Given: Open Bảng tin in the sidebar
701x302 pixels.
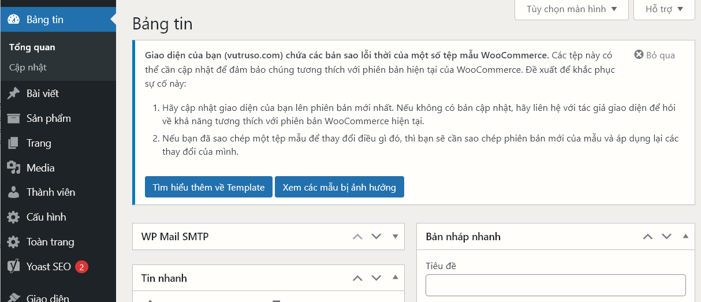Looking at the screenshot, I should pyautogui.click(x=58, y=20).
